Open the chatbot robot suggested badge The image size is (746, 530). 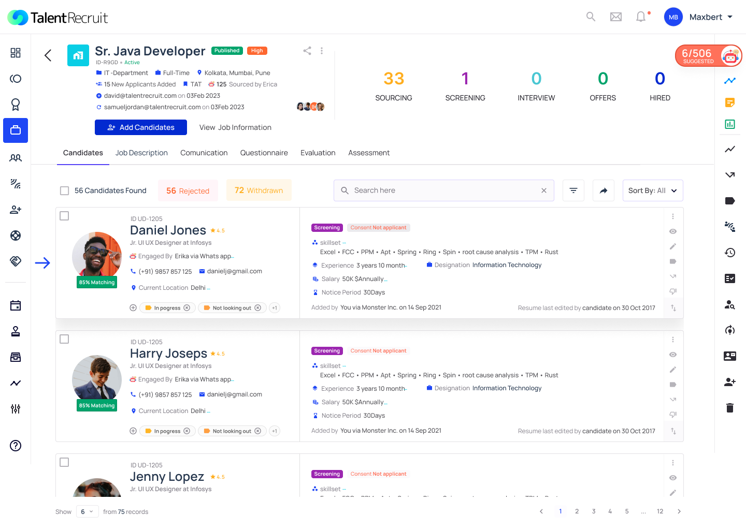click(709, 56)
